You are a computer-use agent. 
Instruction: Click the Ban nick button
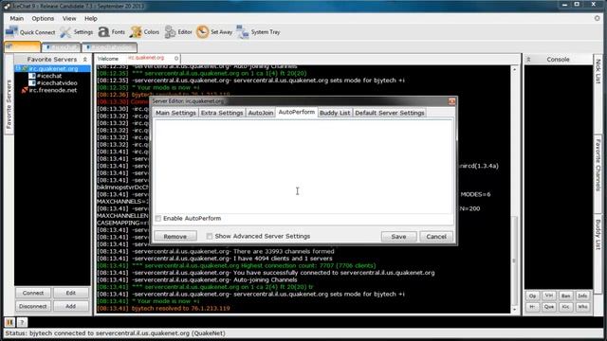pyautogui.click(x=566, y=296)
